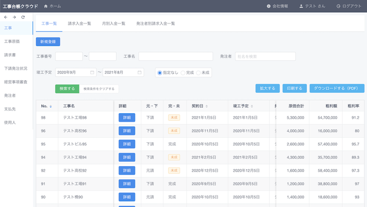This screenshot has width=367, height=207.
Task: Open 下請発注状況 in the sidebar
Action: [x=16, y=68]
